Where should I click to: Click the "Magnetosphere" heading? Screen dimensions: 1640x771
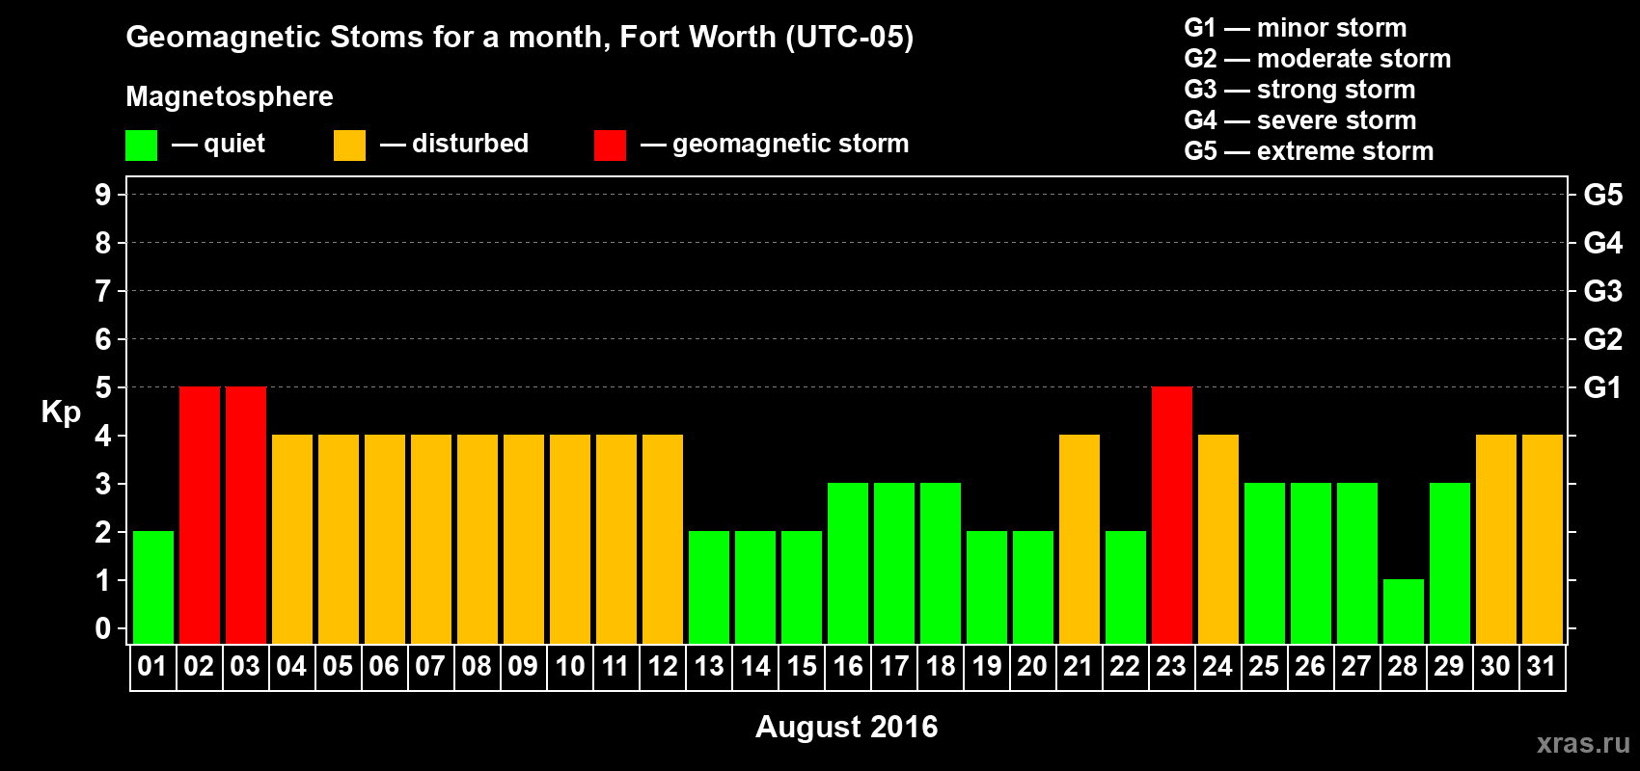coord(230,96)
